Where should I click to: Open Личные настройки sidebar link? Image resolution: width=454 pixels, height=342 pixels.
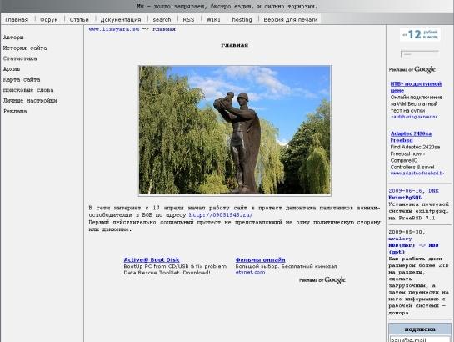(30, 101)
